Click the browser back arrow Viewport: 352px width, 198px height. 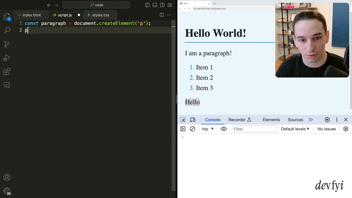click(x=180, y=9)
